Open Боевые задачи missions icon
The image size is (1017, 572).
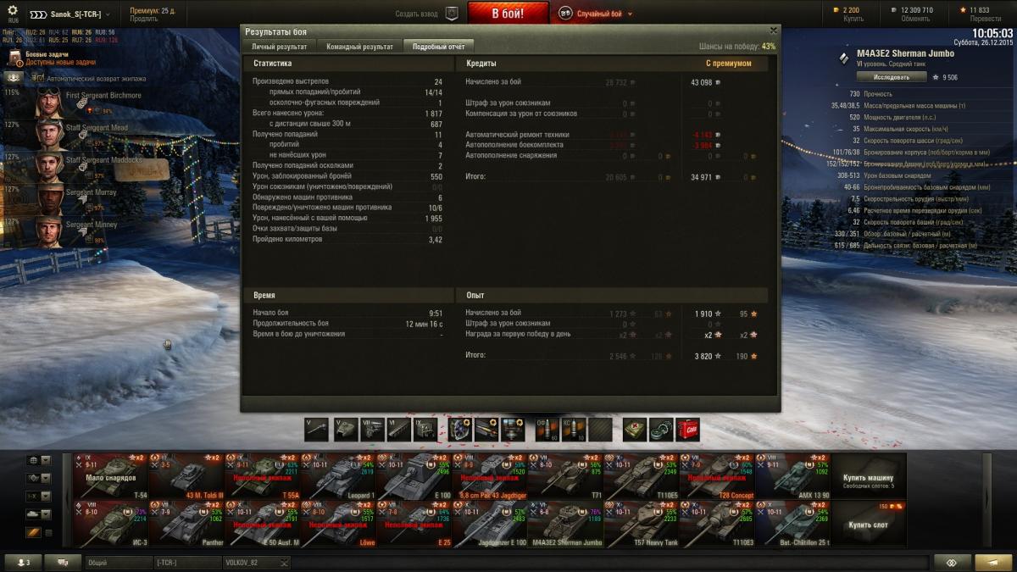15,58
